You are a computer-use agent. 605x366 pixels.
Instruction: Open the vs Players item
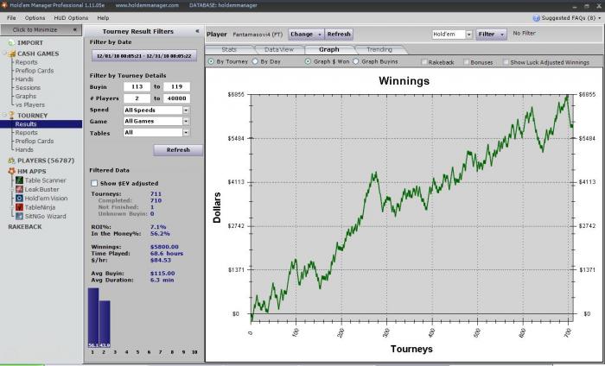30,104
